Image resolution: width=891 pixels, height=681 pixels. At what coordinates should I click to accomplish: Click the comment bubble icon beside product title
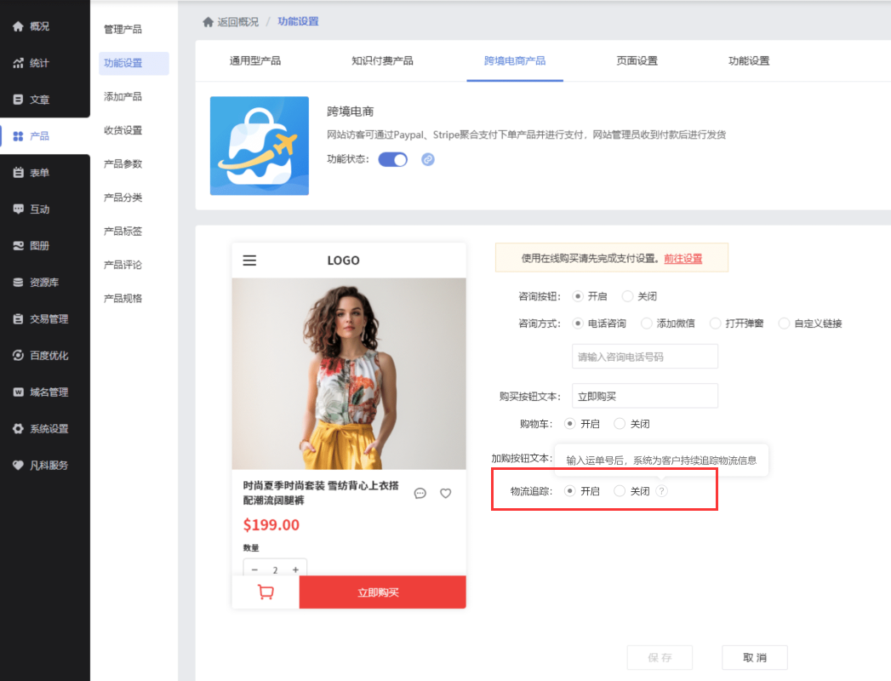coord(420,493)
